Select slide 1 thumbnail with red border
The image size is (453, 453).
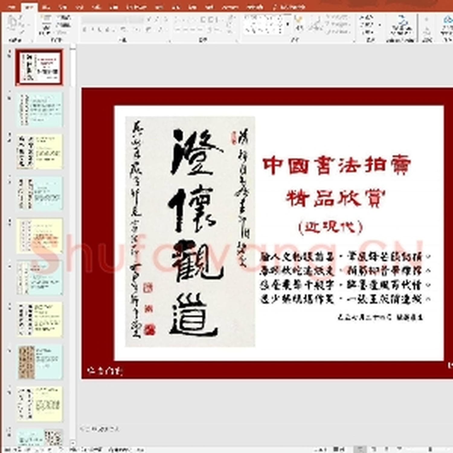click(x=40, y=67)
